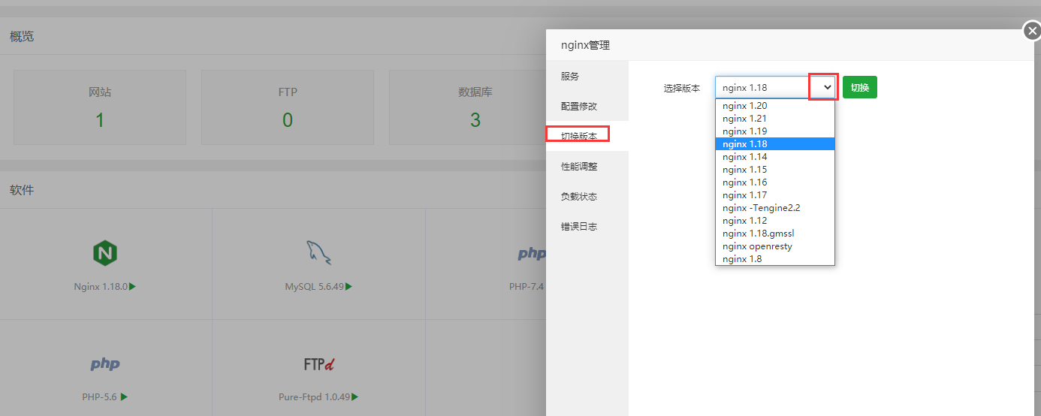Click the 选择版本 label
This screenshot has width=1041, height=416.
(x=682, y=88)
